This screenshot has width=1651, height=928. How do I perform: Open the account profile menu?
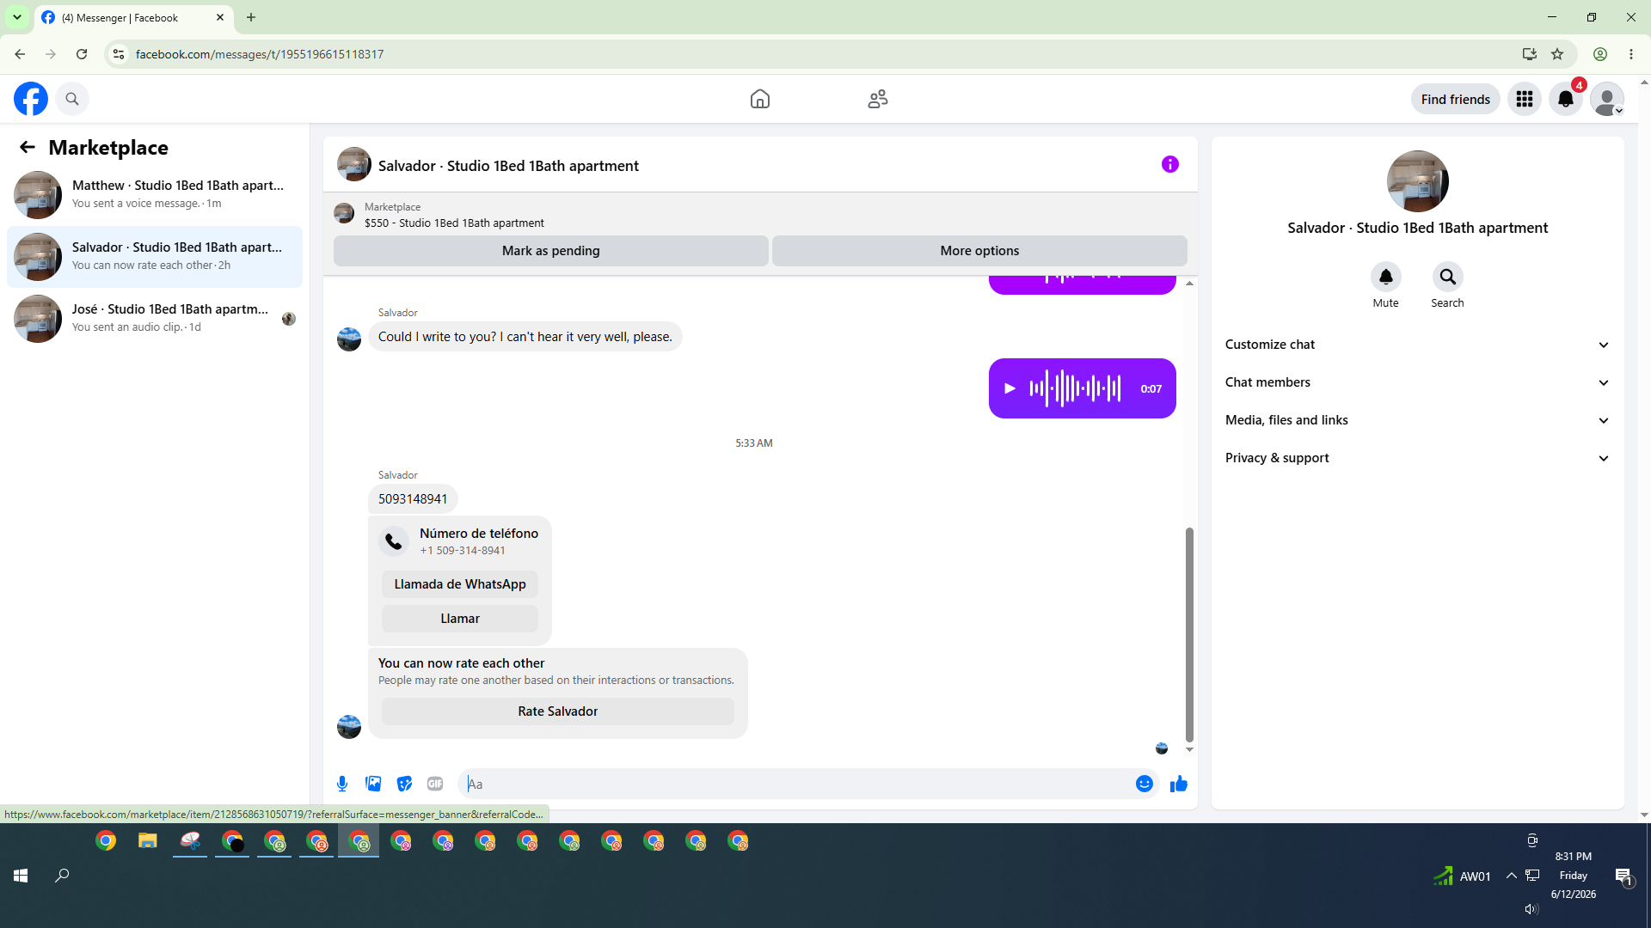click(x=1607, y=99)
